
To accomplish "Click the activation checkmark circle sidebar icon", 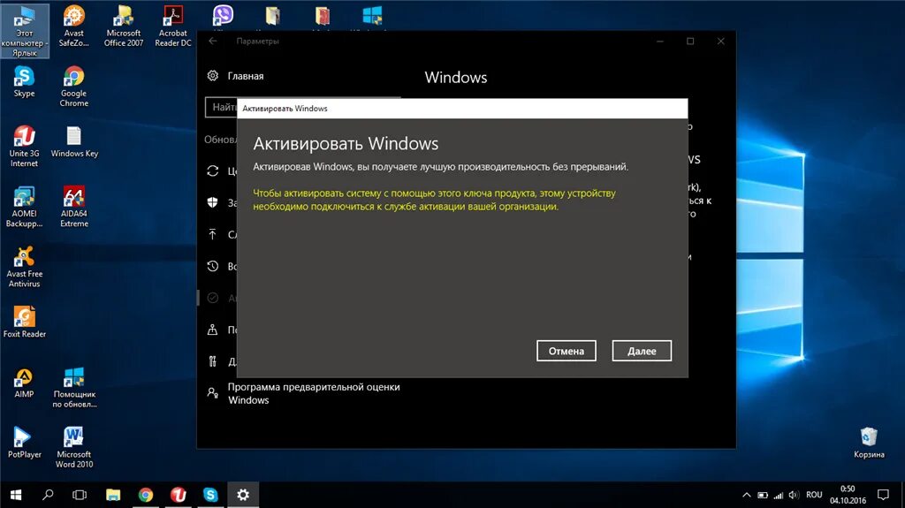I will (212, 298).
